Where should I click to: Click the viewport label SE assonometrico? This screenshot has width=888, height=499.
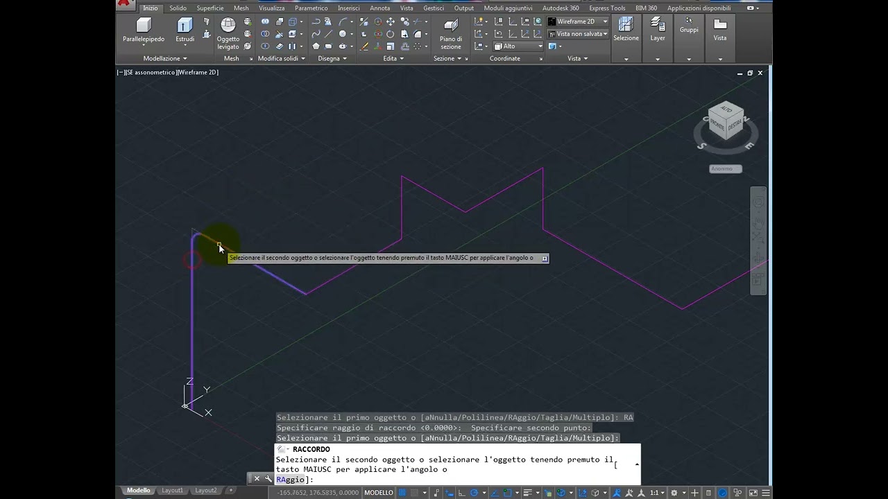(151, 72)
